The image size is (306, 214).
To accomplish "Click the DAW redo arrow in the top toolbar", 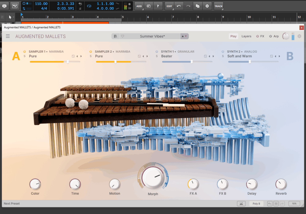I will pyautogui.click(x=188, y=6).
